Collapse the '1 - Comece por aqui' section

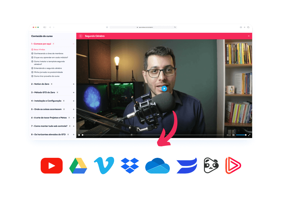coord(73,44)
